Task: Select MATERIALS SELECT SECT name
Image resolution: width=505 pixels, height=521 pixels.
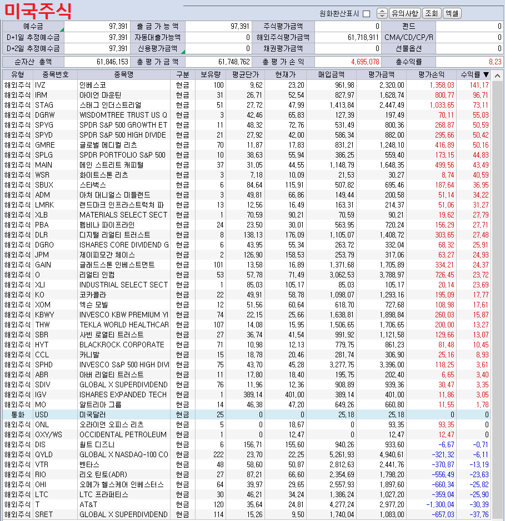Action: [124, 215]
